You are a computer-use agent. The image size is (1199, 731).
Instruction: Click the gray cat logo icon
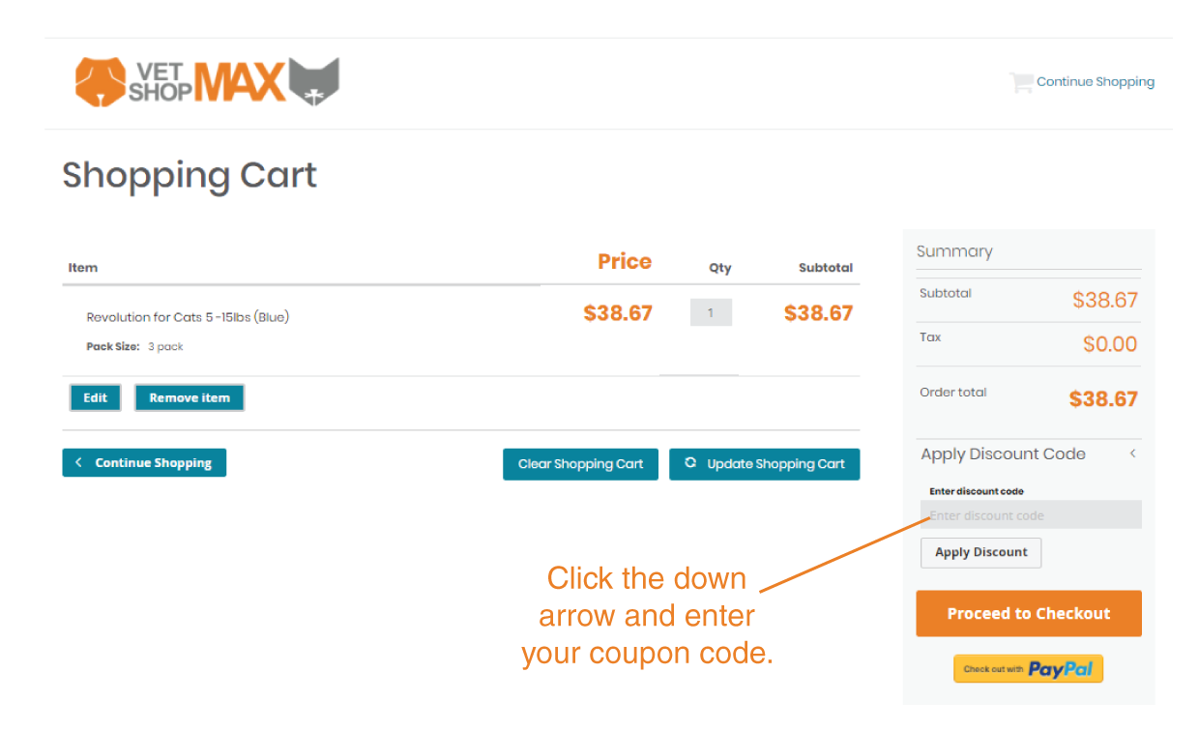(x=314, y=82)
